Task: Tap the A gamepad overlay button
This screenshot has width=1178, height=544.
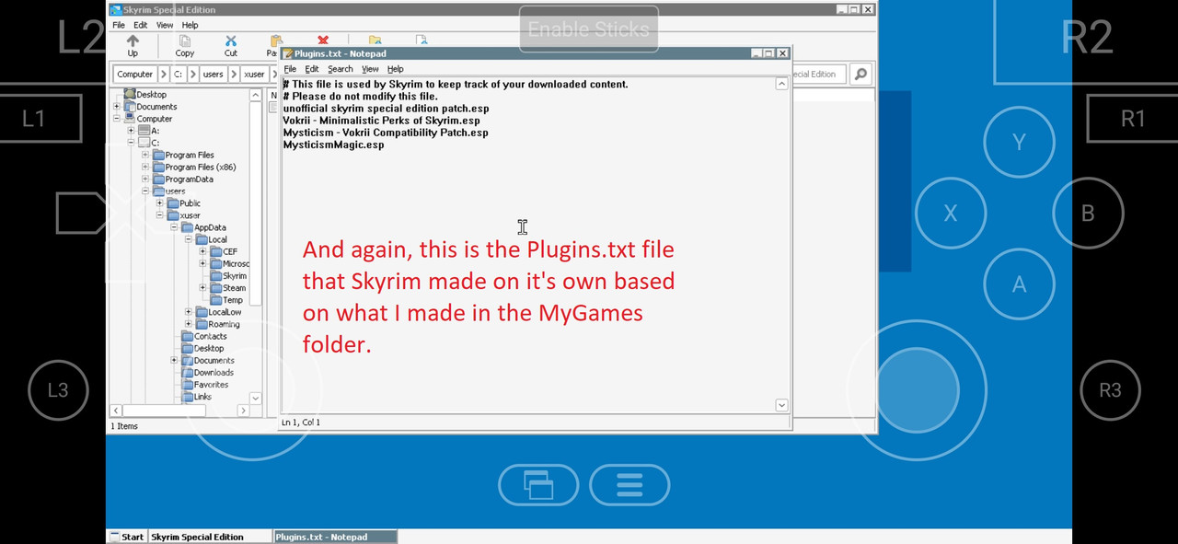Action: 1019,284
